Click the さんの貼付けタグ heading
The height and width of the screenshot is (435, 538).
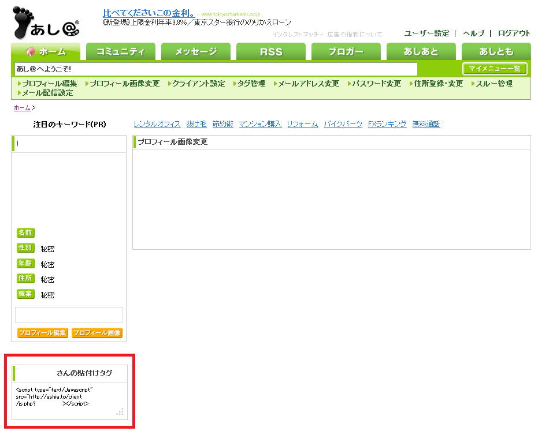click(x=84, y=373)
